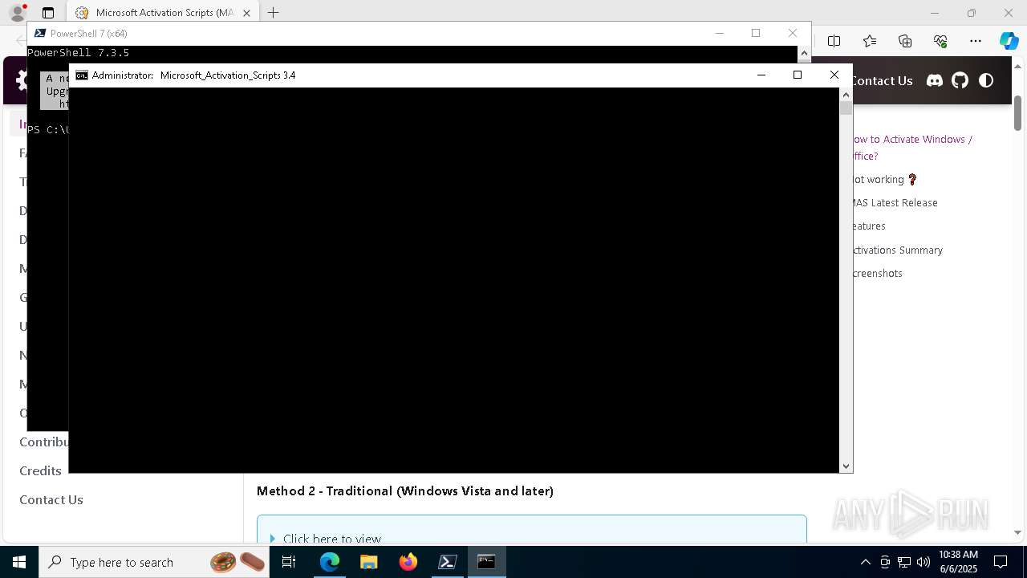Open Copilot sidebar icon
Viewport: 1027px width, 578px height.
point(1009,41)
